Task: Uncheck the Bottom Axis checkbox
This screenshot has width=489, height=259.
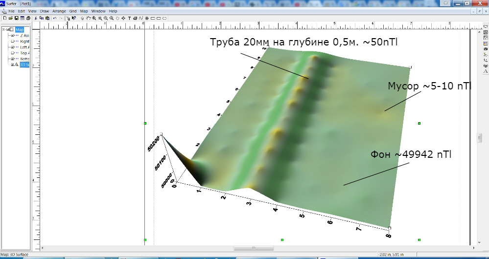Action: (13, 59)
